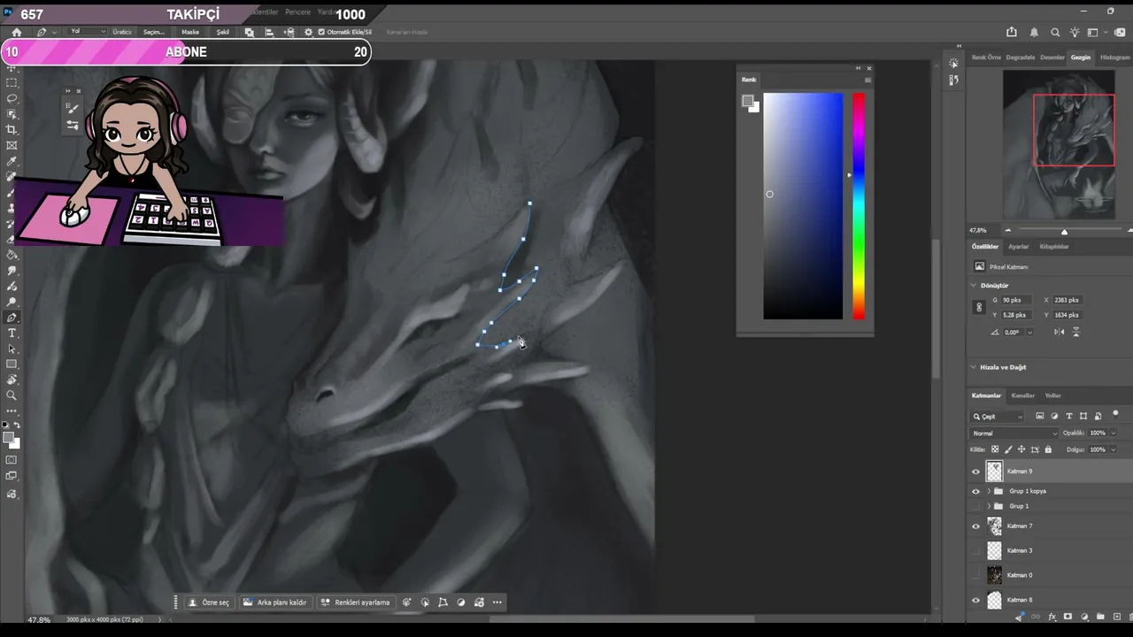
Task: Hide the Katman 8 layer
Action: (x=976, y=600)
